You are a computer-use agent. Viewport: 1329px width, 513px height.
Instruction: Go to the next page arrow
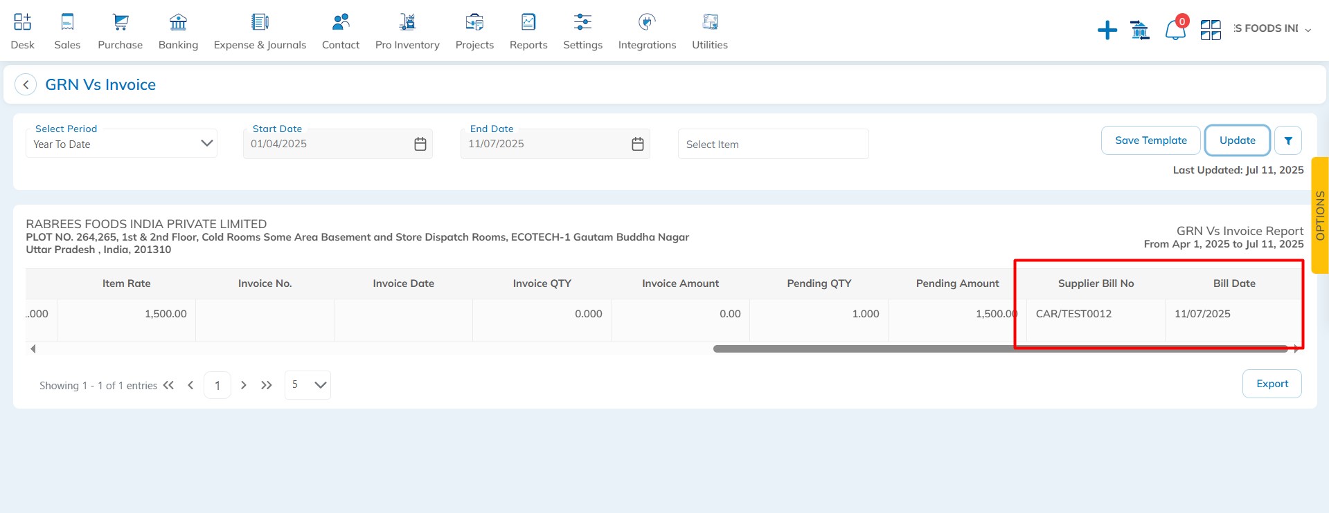244,385
